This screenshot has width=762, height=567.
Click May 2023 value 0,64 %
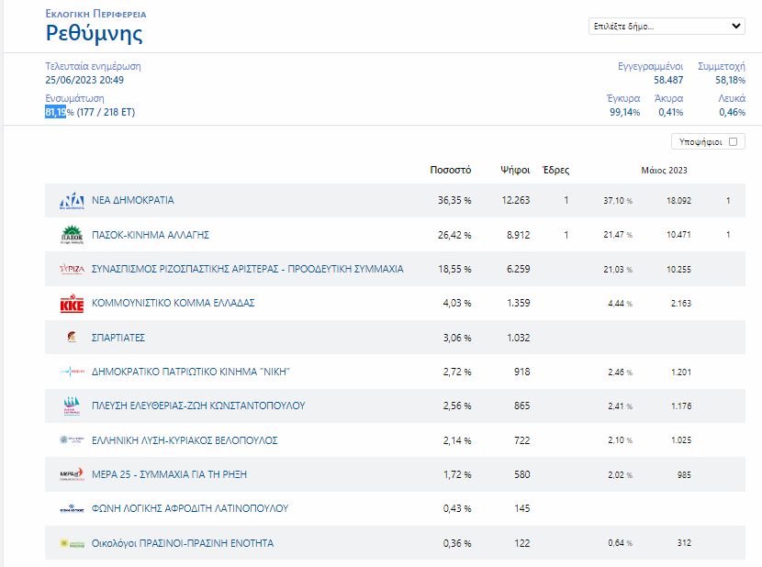620,543
